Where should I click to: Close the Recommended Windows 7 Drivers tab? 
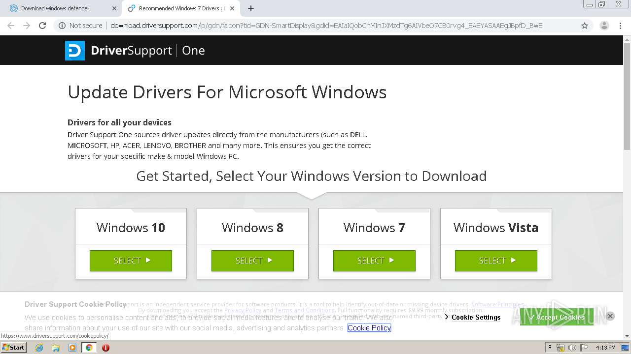pyautogui.click(x=233, y=8)
